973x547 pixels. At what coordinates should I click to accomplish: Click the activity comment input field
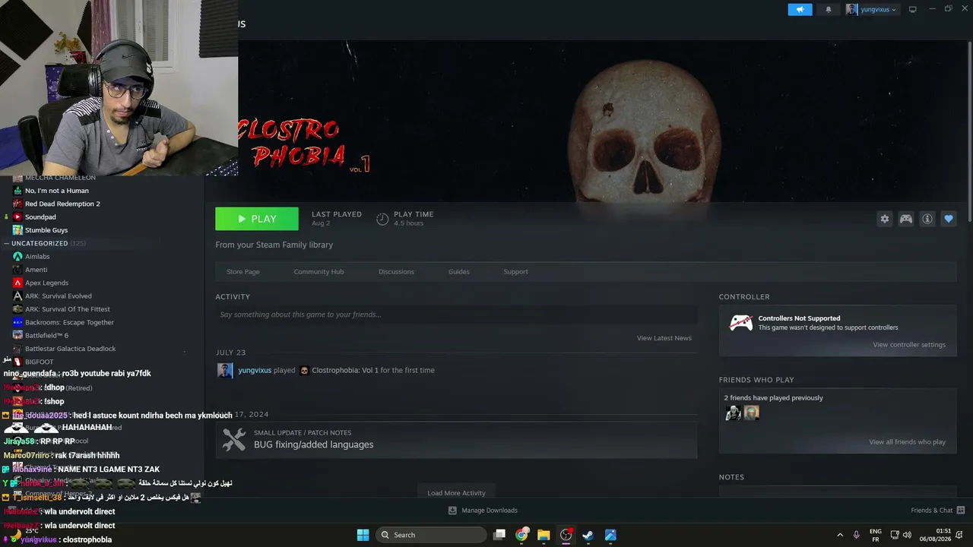click(x=456, y=315)
